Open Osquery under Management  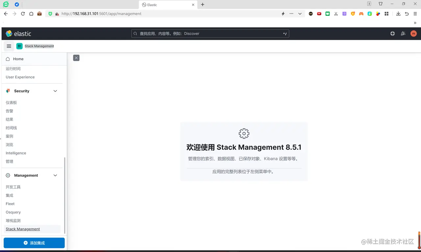13,212
